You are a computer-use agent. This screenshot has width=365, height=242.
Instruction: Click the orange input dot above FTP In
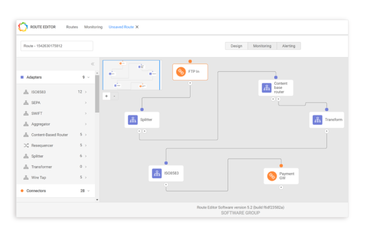(x=190, y=61)
